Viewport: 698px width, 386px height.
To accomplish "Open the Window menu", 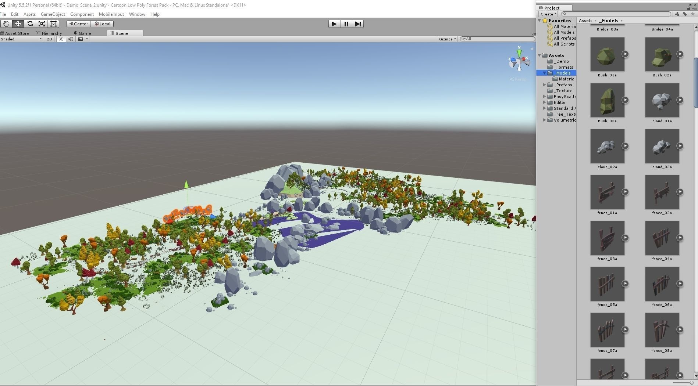I will pos(137,14).
